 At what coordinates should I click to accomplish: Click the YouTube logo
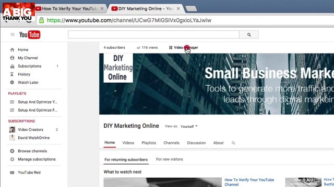click(30, 35)
